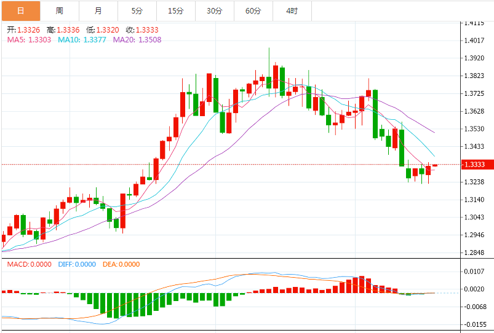
Task: Click the 1.2946 price axis label
Action: click(474, 235)
